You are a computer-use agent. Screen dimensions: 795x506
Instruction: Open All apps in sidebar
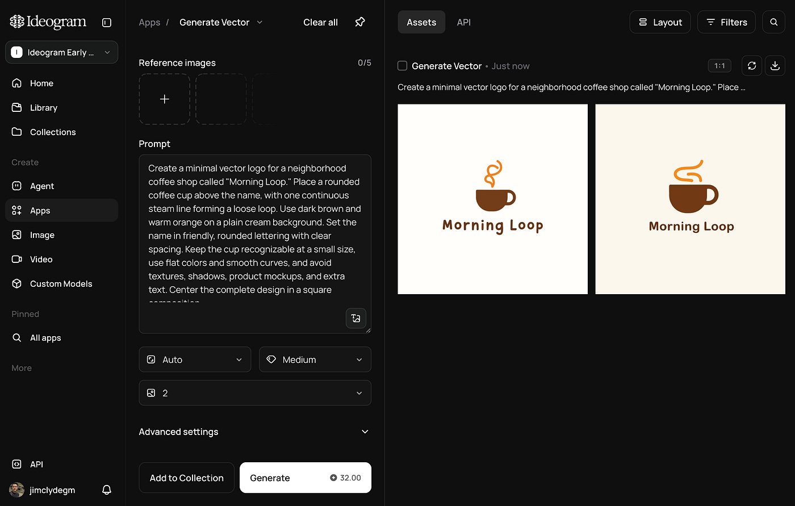tap(62, 337)
